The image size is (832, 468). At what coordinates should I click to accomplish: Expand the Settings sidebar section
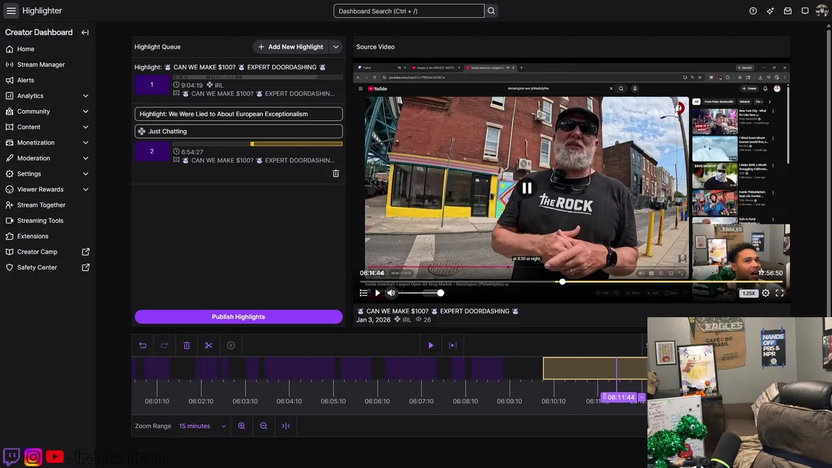click(x=86, y=174)
